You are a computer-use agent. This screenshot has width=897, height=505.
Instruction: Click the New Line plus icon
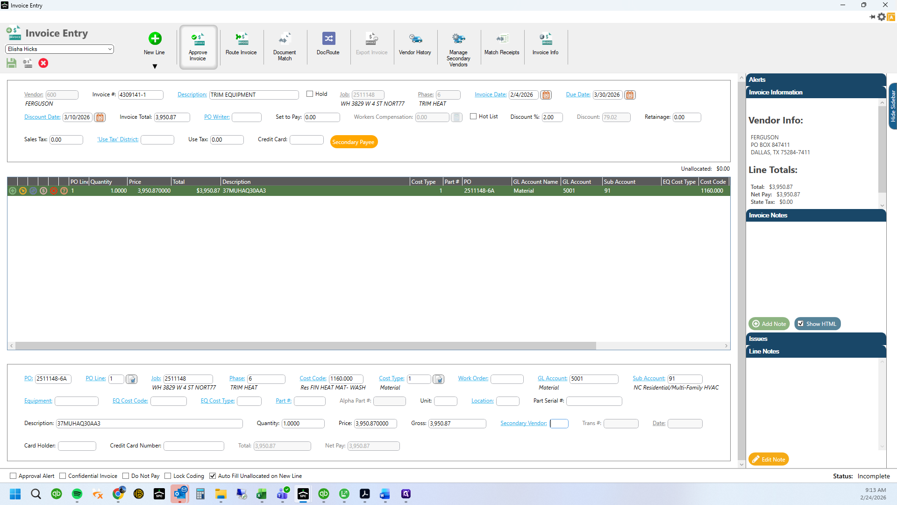pyautogui.click(x=155, y=38)
